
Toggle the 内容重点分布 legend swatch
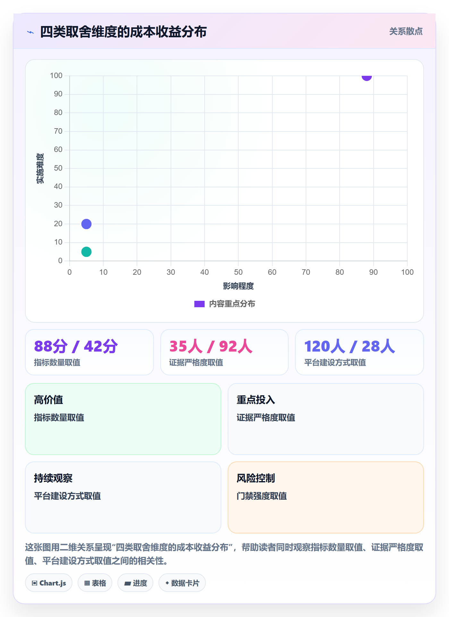[x=199, y=304]
